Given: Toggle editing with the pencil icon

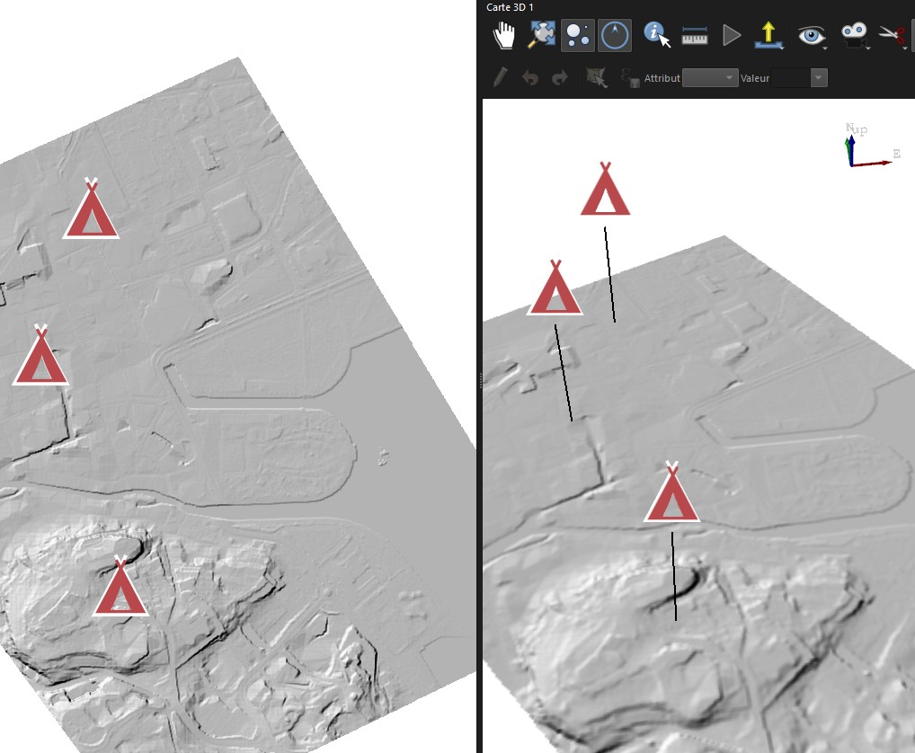Looking at the screenshot, I should tap(500, 77).
